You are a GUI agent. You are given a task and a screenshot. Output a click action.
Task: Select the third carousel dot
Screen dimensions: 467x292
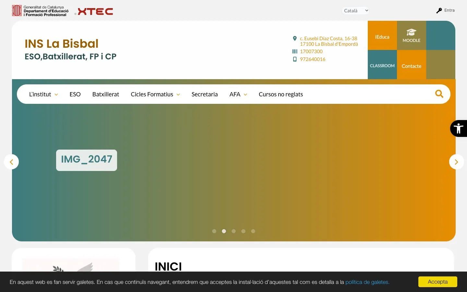[233, 231]
